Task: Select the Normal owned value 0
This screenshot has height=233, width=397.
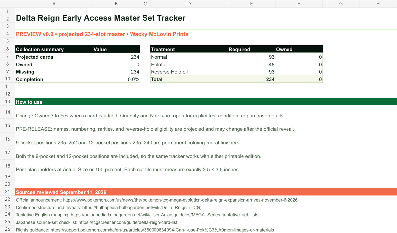Action: pyautogui.click(x=299, y=57)
